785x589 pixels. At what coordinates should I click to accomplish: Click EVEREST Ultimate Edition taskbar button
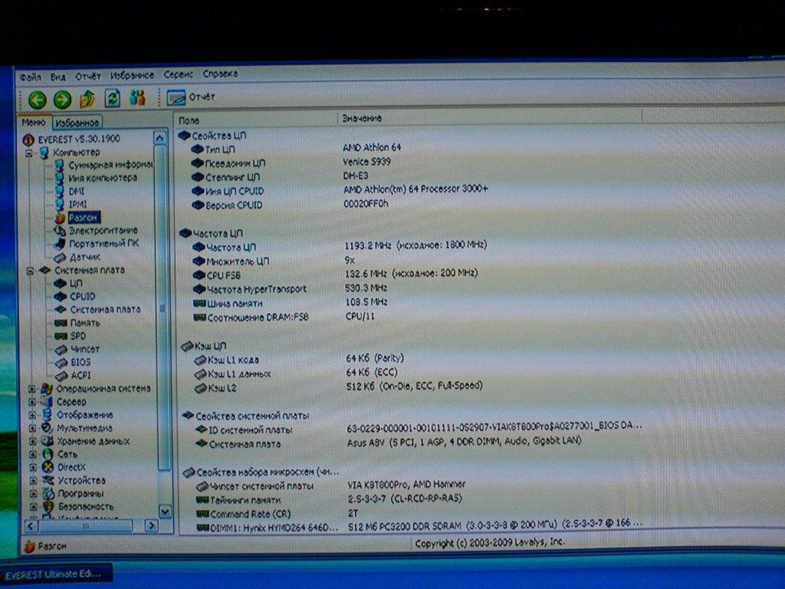click(56, 574)
